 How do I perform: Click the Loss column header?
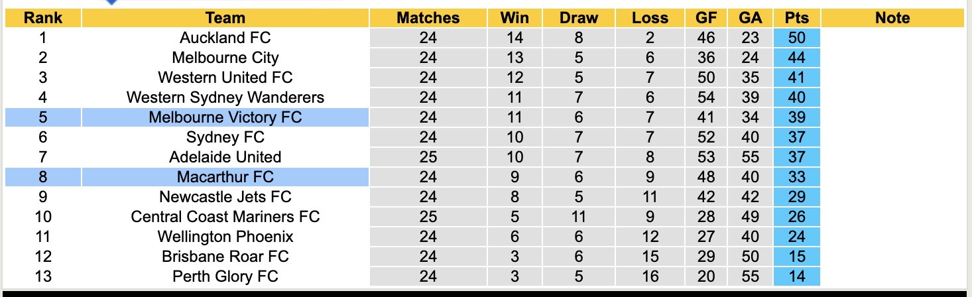tap(650, 18)
